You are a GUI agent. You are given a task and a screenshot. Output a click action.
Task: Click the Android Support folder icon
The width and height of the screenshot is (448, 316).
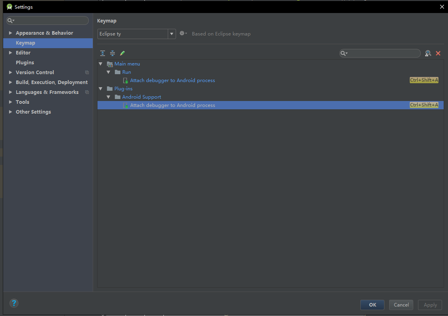(x=118, y=97)
